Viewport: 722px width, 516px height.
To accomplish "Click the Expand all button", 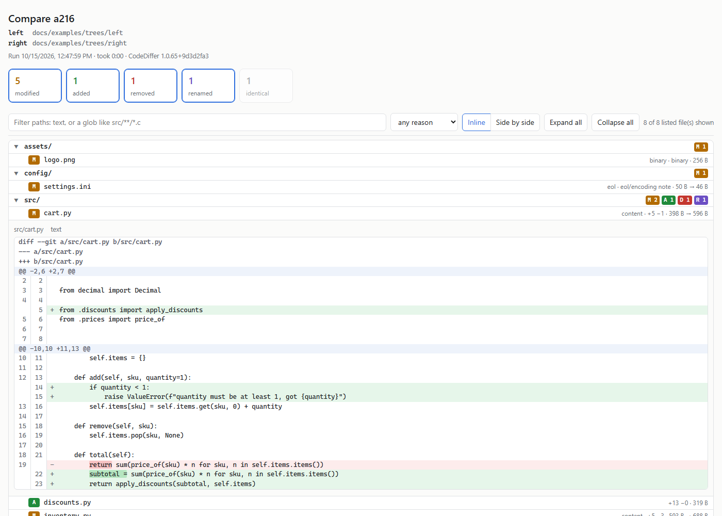I will (565, 122).
